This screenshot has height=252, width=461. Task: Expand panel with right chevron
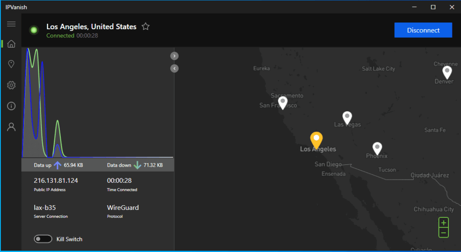(x=174, y=56)
